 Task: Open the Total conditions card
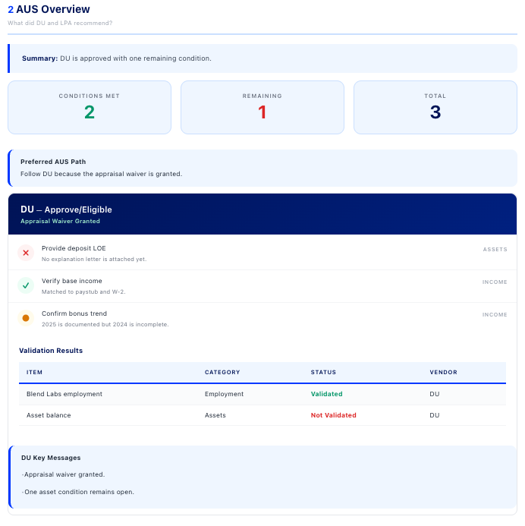435,107
